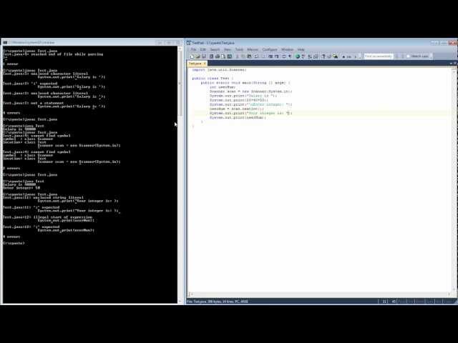Open the Window menu

point(287,49)
